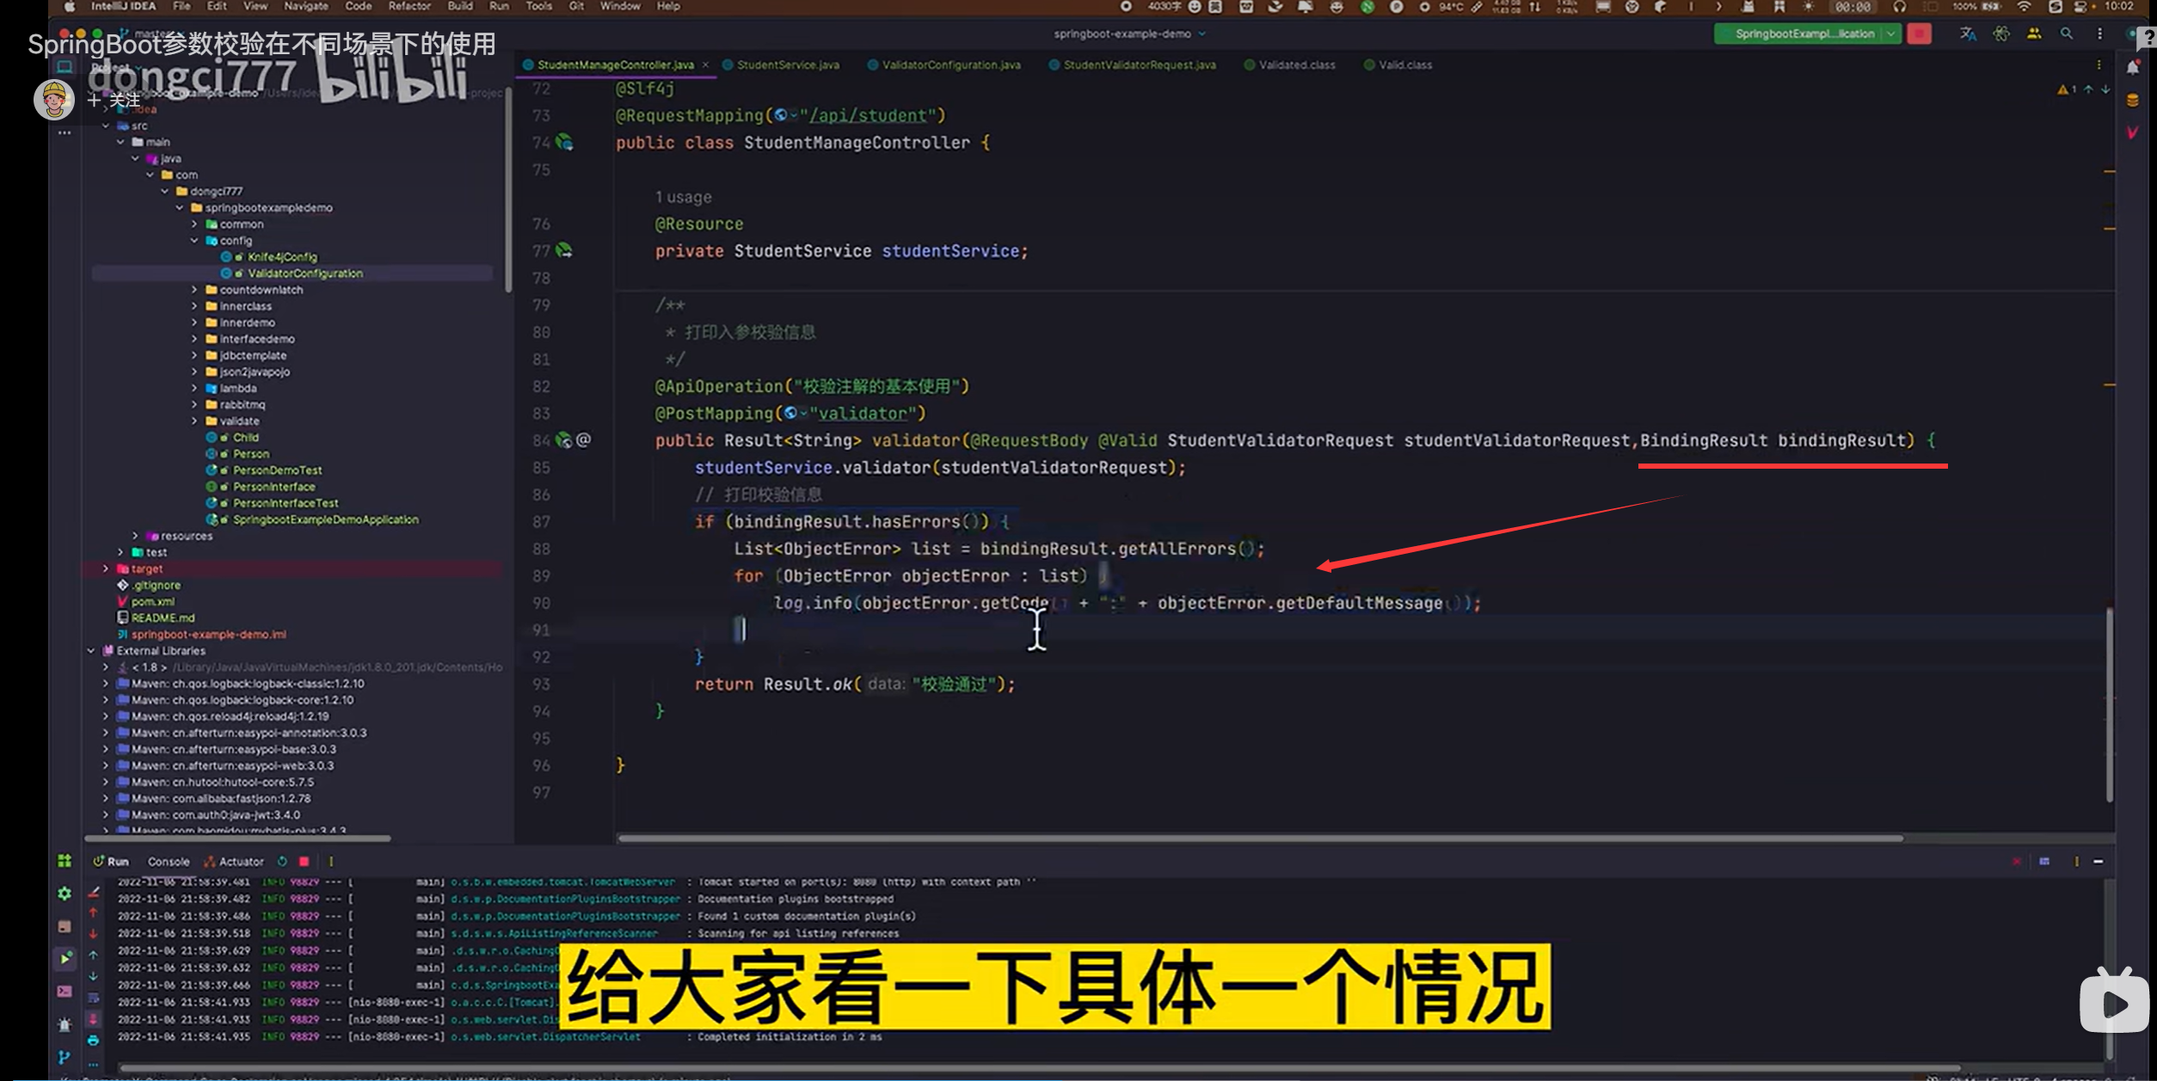Open Git tool window icon in sidebar
The image size is (2157, 1081).
point(65,1057)
